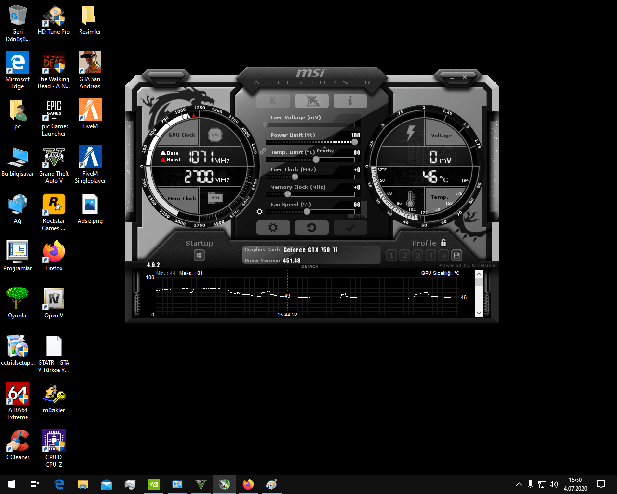Launch Kombustor with the K button
The height and width of the screenshot is (494, 617).
point(273,101)
